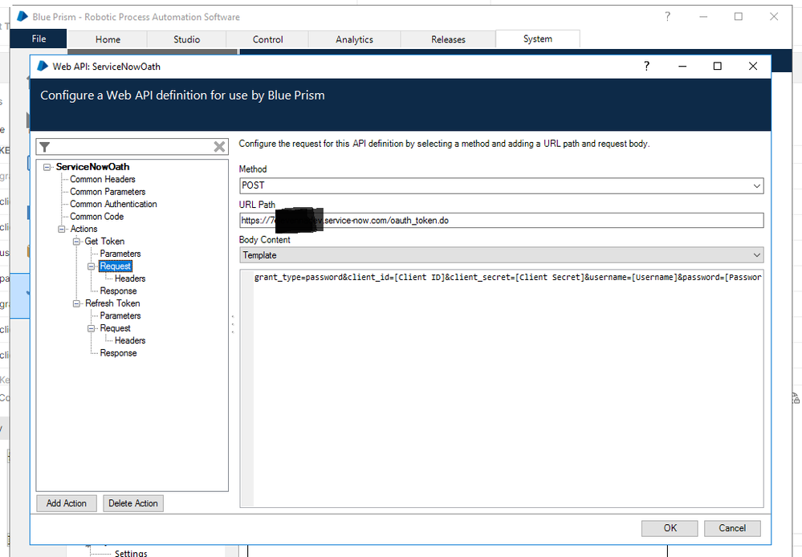Maximize the Web API dialog window
802x557 pixels.
click(x=718, y=66)
